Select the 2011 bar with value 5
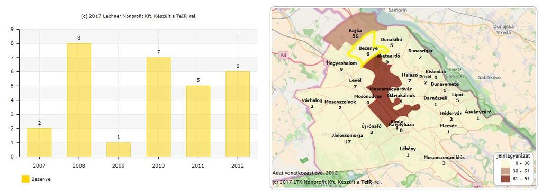Viewport: 542px width, 193px height. pos(198,121)
